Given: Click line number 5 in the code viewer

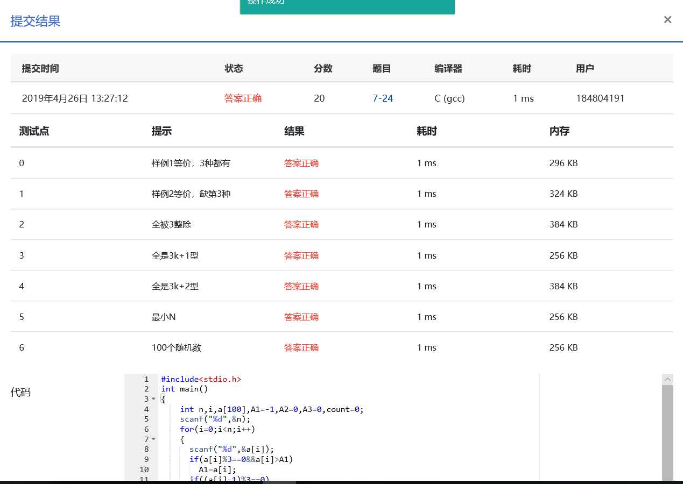Looking at the screenshot, I should click(x=146, y=419).
